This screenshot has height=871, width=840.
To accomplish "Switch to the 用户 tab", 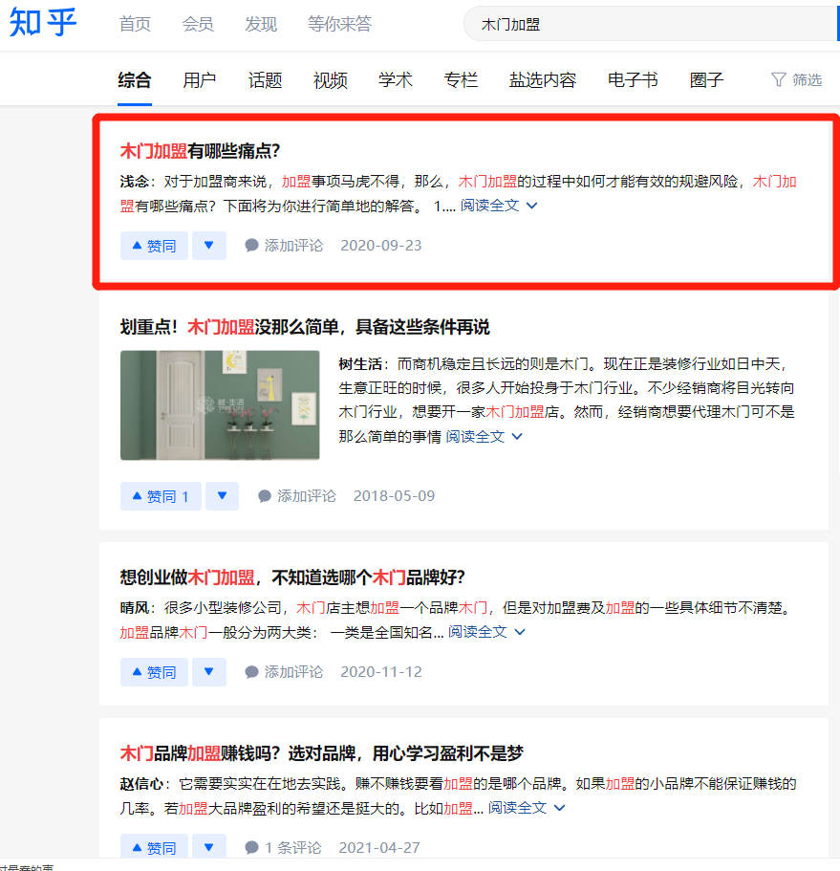I will (x=200, y=80).
